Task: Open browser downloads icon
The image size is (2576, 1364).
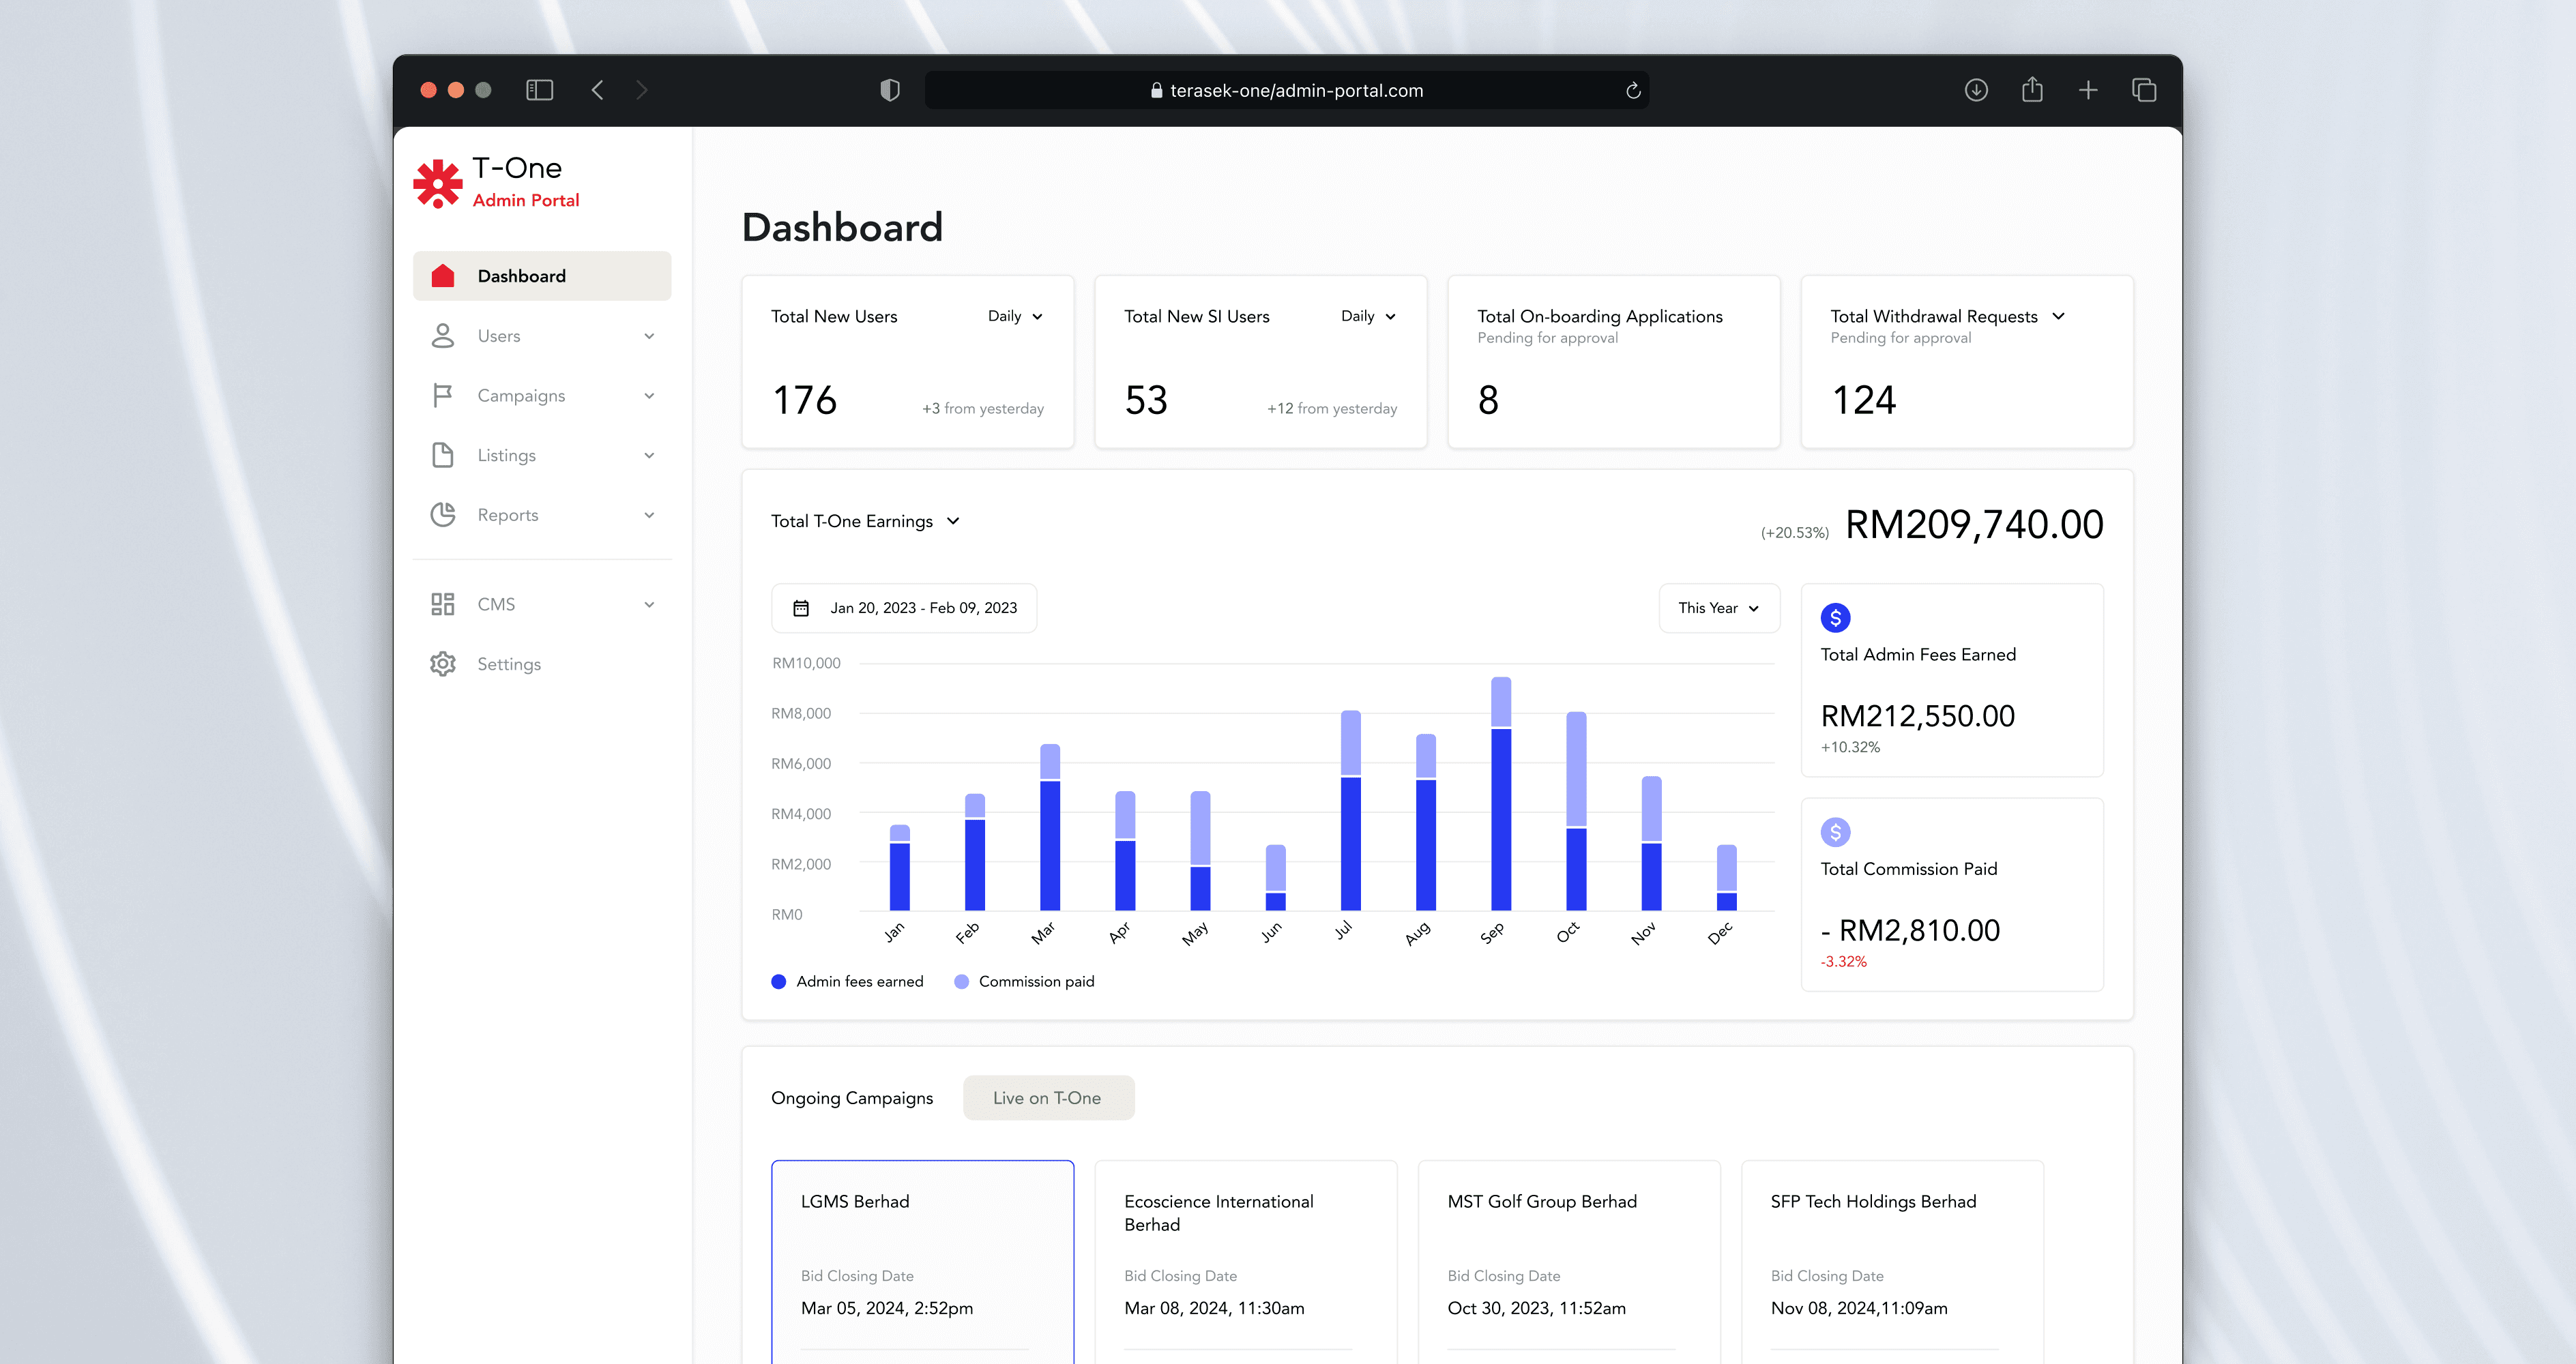Action: point(1975,90)
